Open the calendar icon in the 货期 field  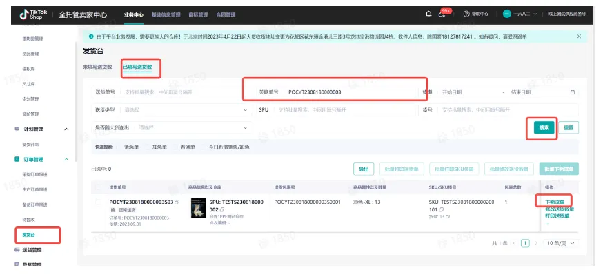coord(572,92)
